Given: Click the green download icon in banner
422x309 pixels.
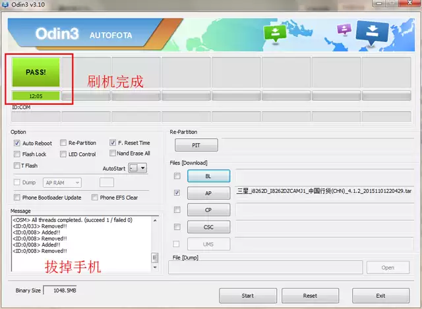Looking at the screenshot, I should (272, 34).
